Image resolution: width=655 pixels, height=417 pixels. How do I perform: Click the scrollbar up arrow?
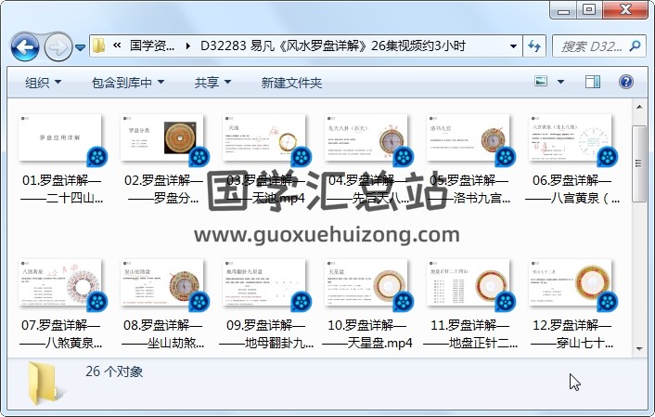pos(639,107)
